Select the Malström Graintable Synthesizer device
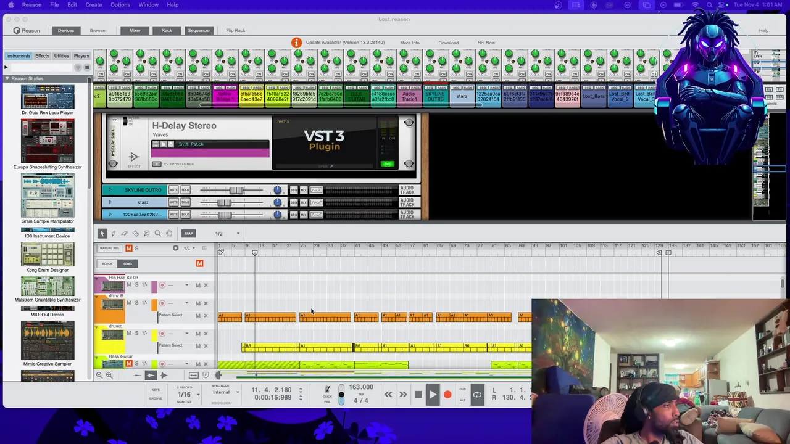790x444 pixels. click(x=48, y=286)
